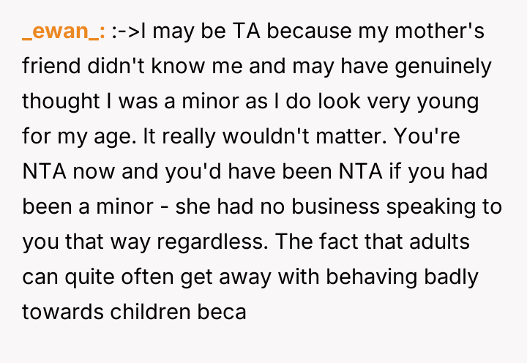Screen dimensions: 527x363
Task: Click the word 'friend' starting second line
Action: (x=49, y=67)
